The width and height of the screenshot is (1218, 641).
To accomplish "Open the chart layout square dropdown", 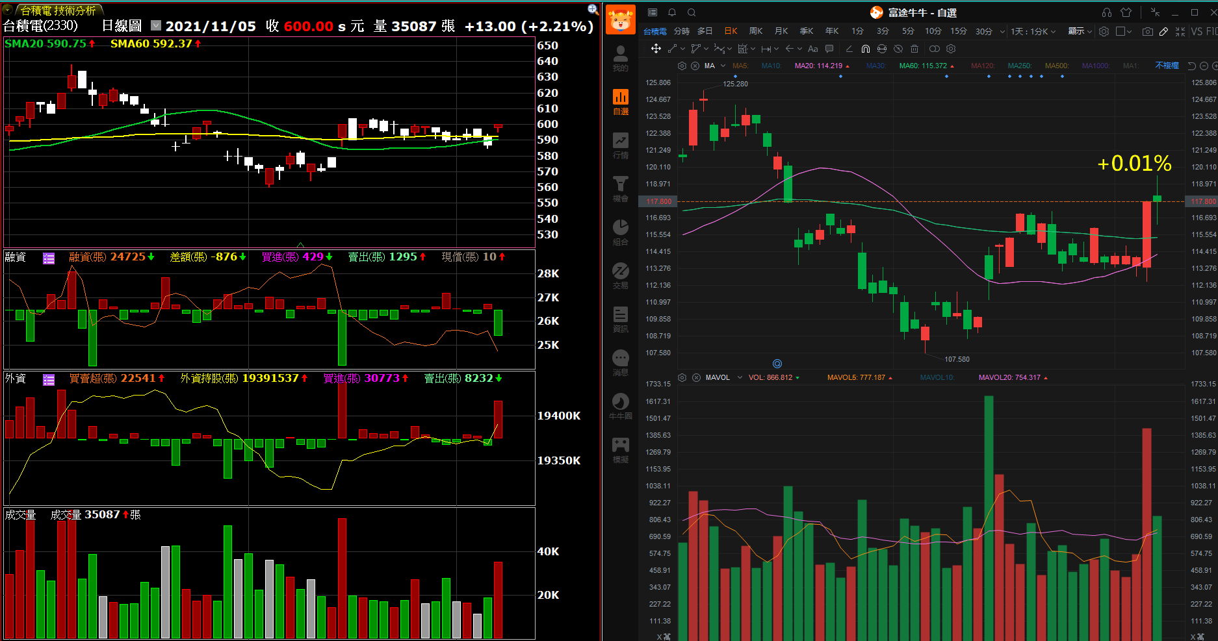I will (x=1124, y=31).
